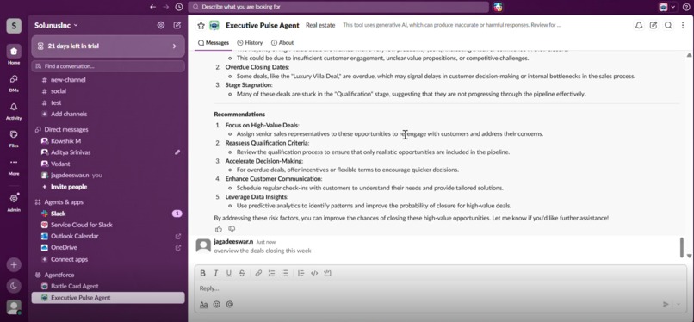Toggle bold formatting in the composer
The width and height of the screenshot is (694, 322).
tap(202, 273)
